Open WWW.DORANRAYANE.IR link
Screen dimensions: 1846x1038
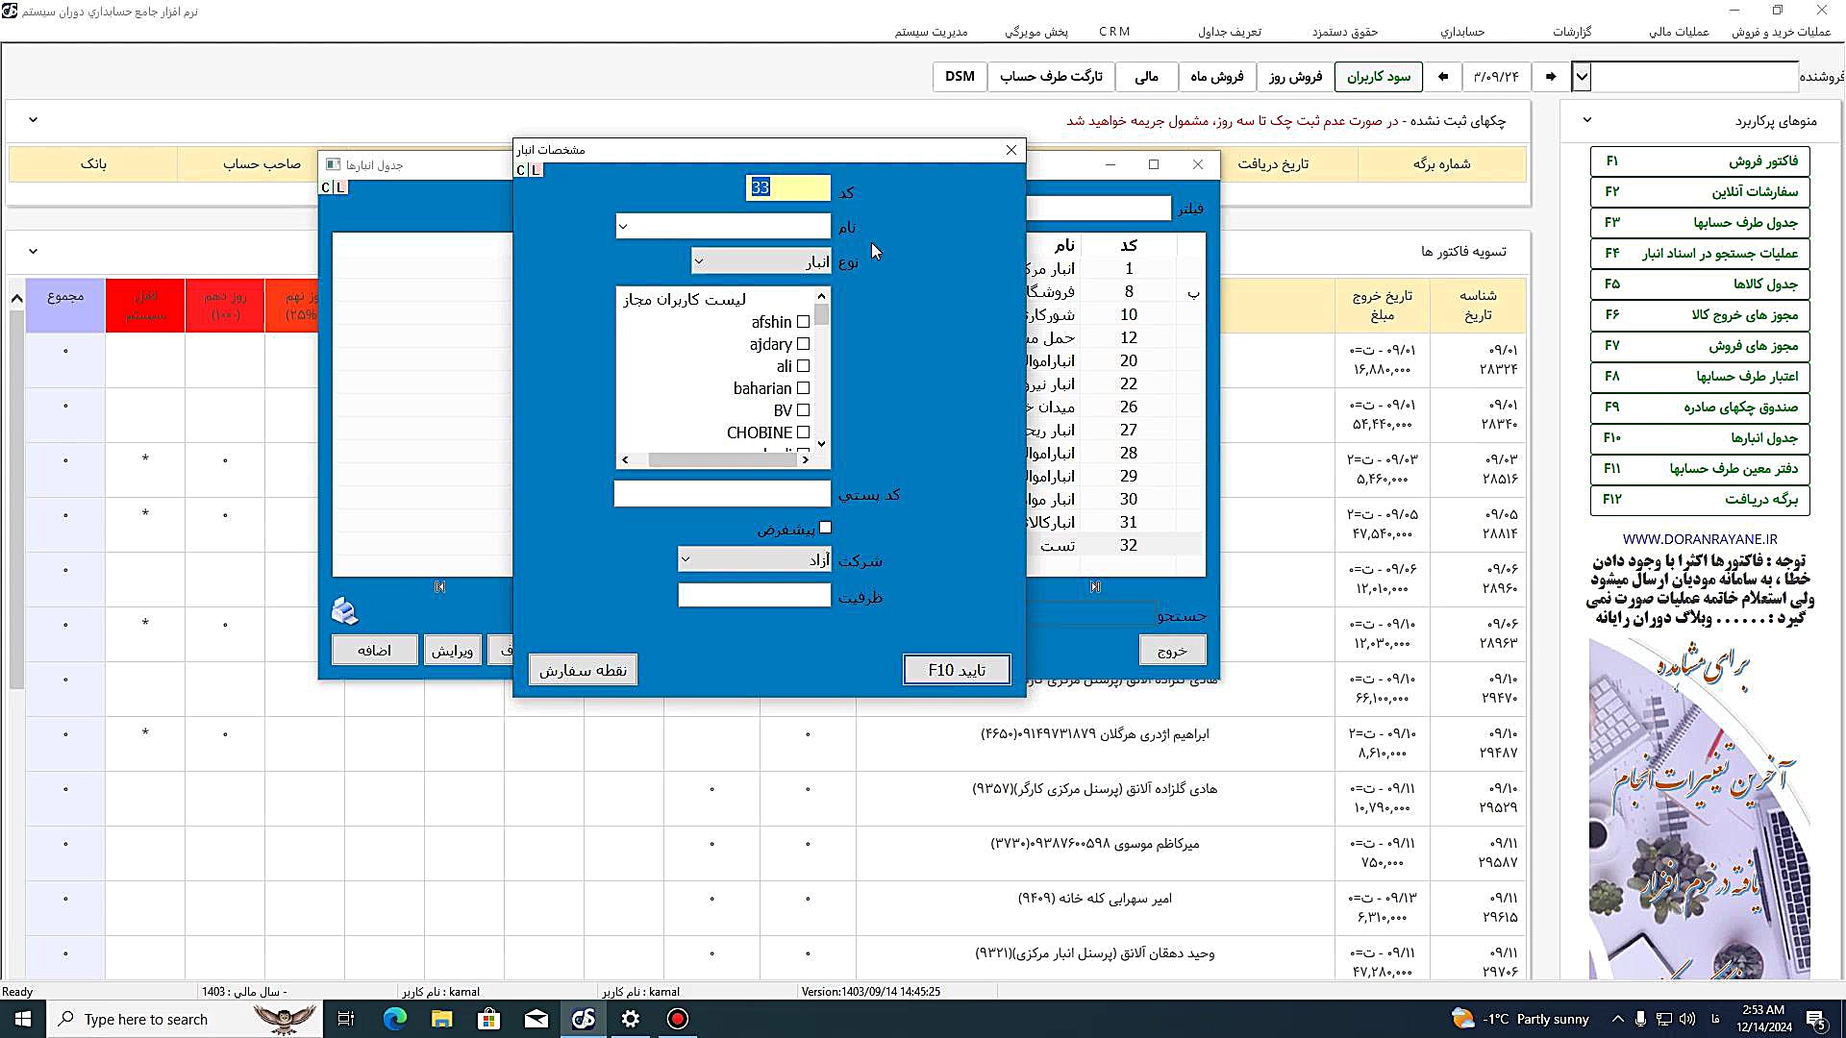click(1700, 539)
